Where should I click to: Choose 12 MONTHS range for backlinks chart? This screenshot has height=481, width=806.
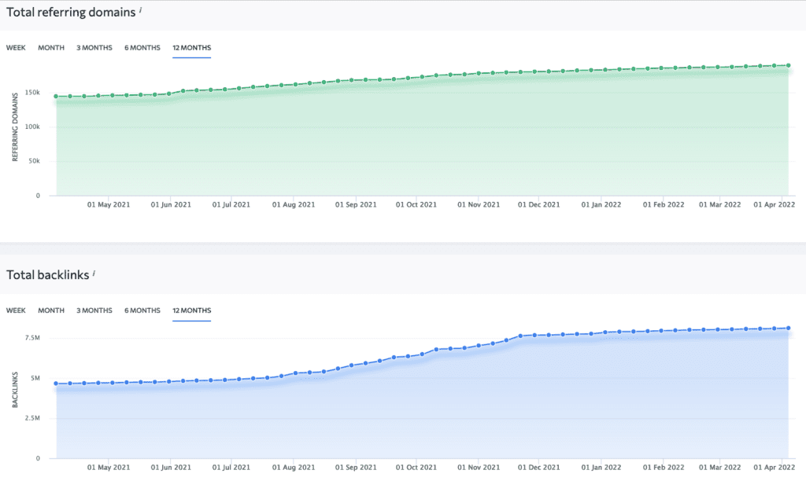tap(191, 310)
